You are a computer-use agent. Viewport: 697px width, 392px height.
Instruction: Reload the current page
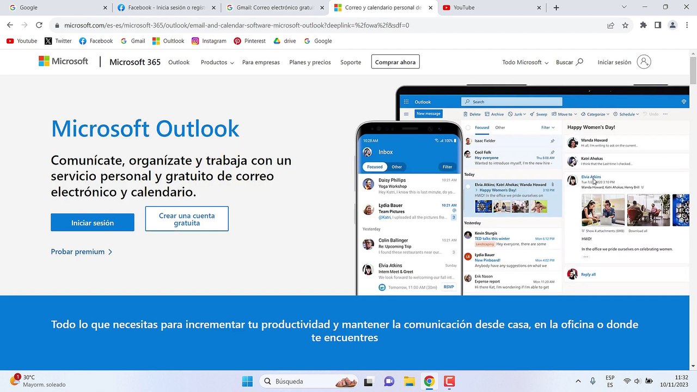(x=39, y=25)
